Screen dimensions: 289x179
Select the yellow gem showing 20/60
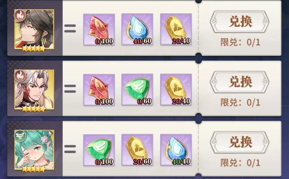(137, 150)
